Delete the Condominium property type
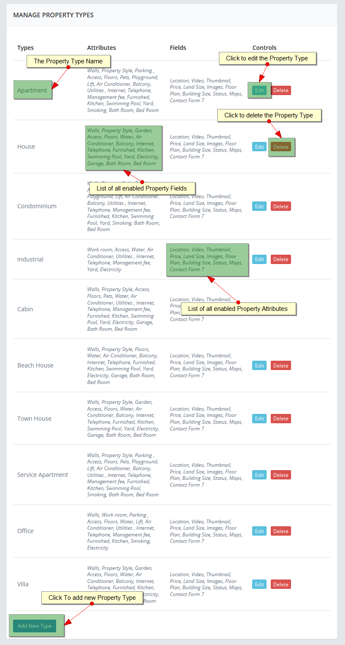Image resolution: width=345 pixels, height=645 pixels. [280, 207]
